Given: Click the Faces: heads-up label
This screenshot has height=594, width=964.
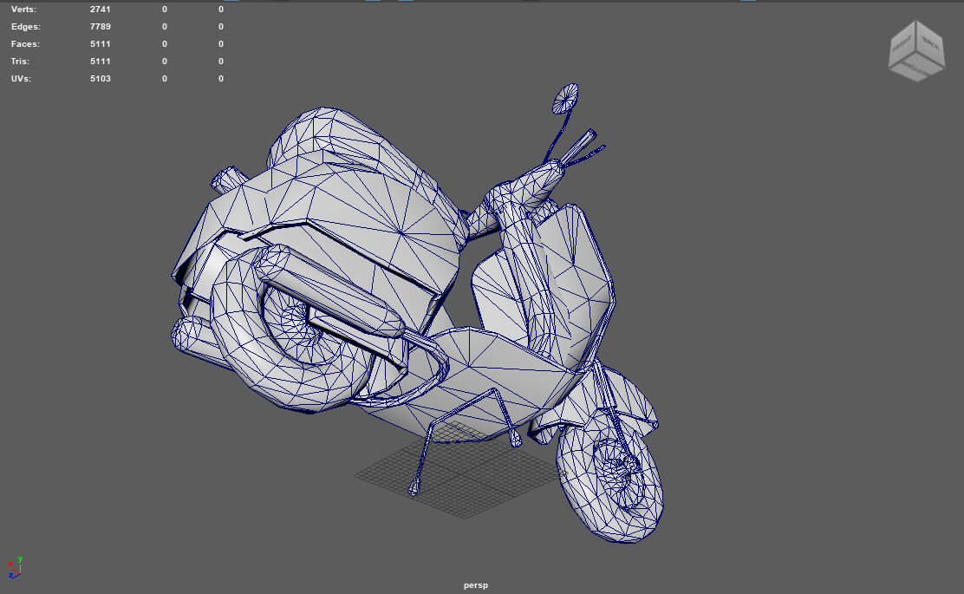Looking at the screenshot, I should click(25, 43).
